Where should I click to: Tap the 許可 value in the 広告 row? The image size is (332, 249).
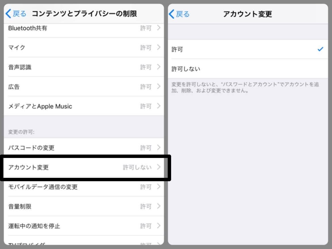point(146,87)
